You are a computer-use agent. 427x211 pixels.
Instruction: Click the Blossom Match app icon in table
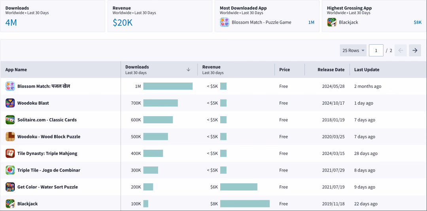click(x=10, y=86)
